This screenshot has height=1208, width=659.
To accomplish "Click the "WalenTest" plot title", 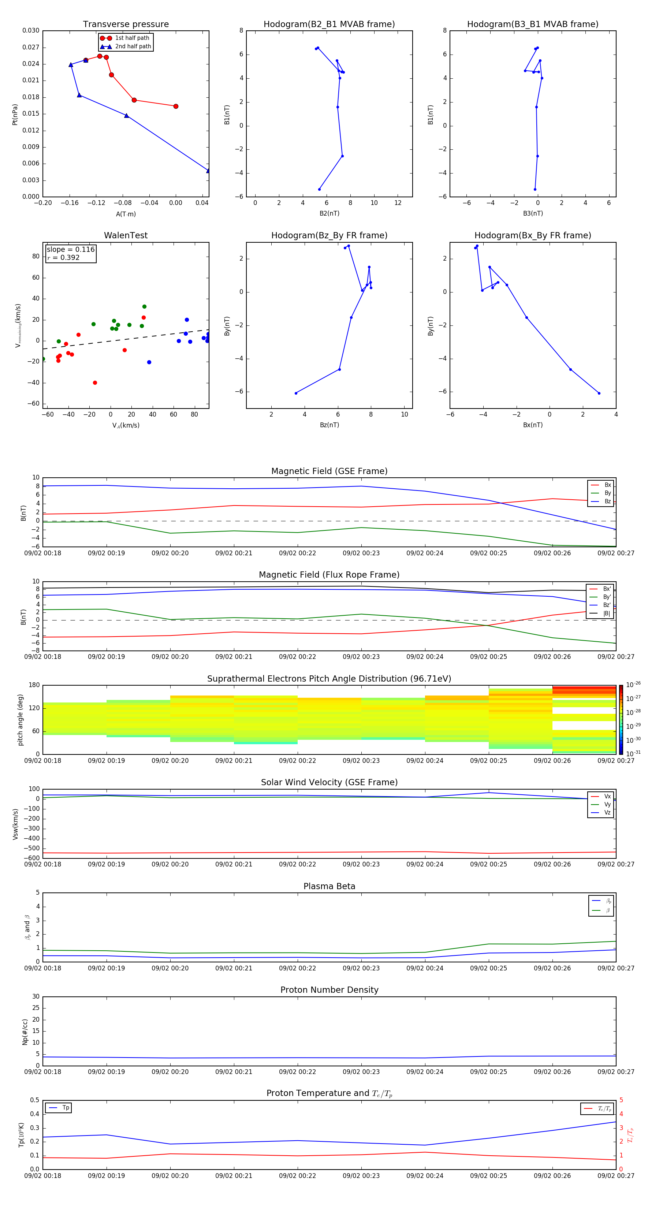I will (126, 235).
